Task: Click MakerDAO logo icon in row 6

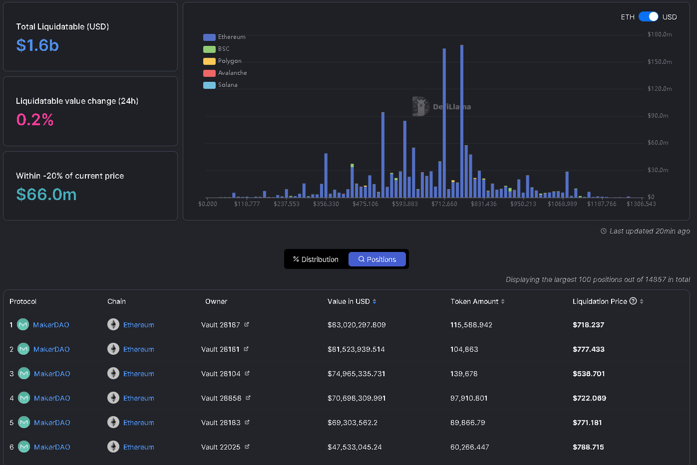Action: 23,446
